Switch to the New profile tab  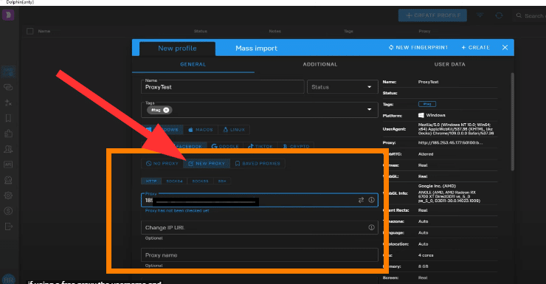pyautogui.click(x=177, y=49)
